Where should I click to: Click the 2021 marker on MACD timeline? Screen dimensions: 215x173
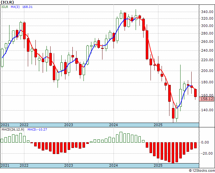pos(5,165)
